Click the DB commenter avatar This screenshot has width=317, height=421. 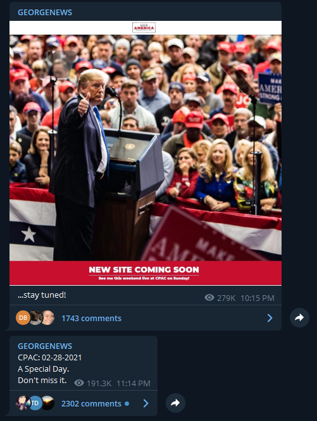[23, 317]
